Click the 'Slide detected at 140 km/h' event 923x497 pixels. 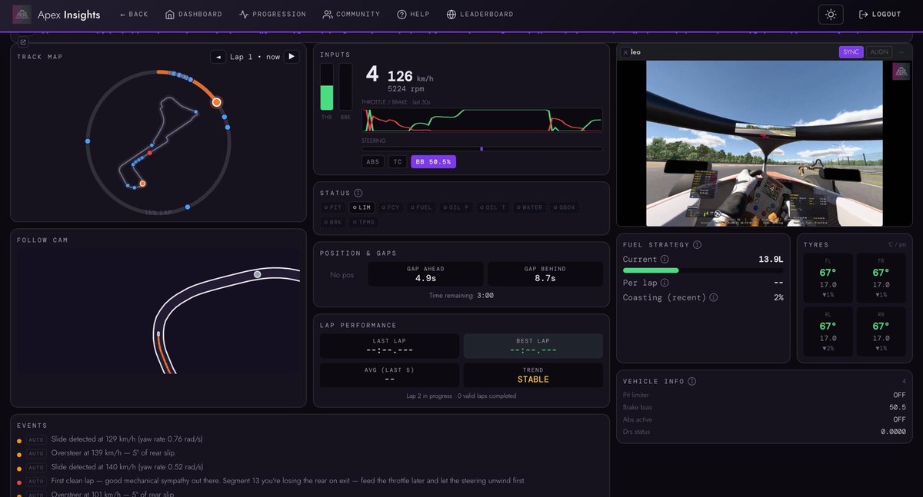point(127,466)
